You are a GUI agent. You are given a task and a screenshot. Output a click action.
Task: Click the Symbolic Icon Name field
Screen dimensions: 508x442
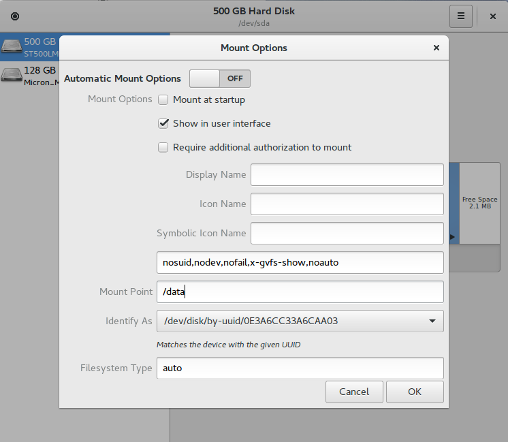point(347,234)
